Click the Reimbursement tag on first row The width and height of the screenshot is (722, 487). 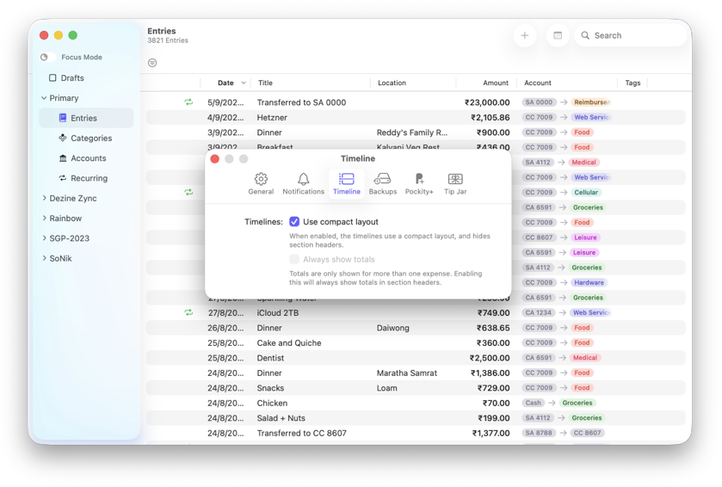(x=591, y=102)
